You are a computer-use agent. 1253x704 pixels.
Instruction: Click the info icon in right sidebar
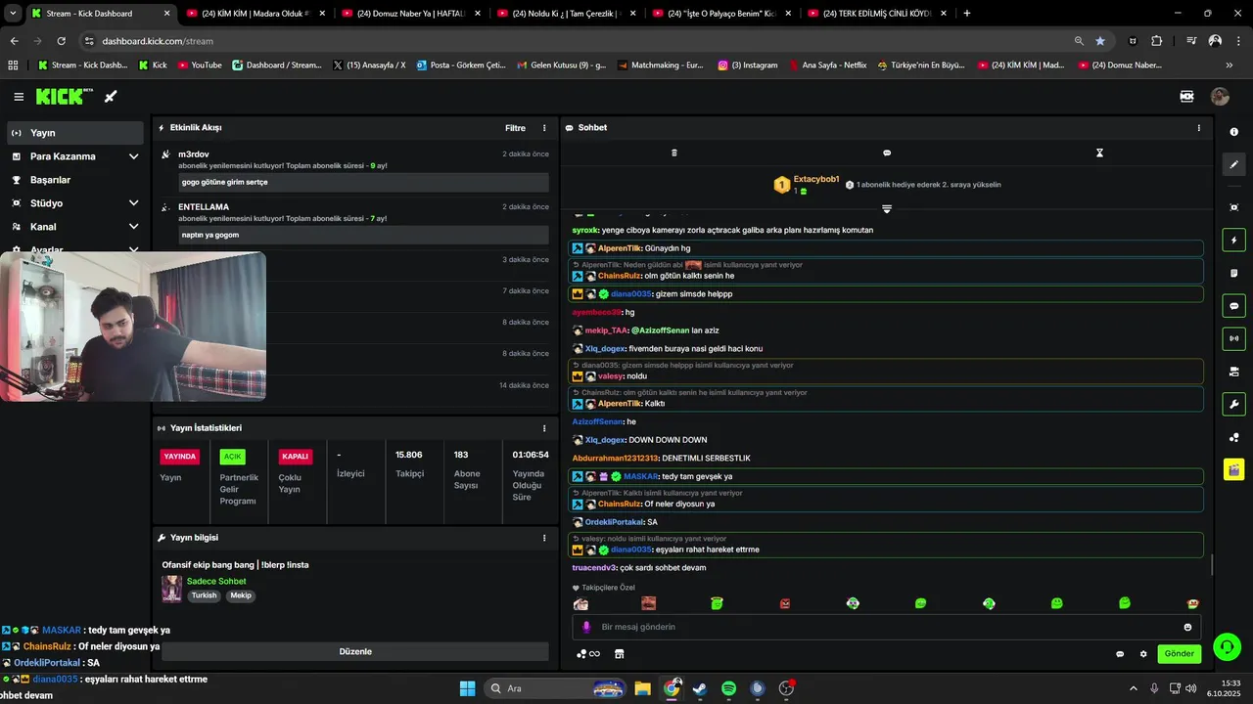(1233, 132)
